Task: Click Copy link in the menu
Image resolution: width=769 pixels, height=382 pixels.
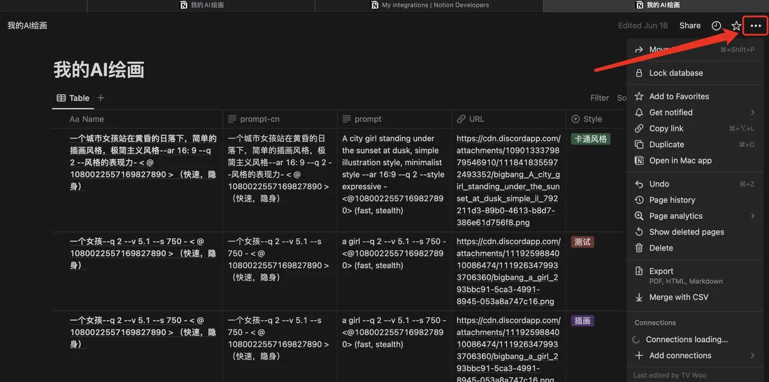Action: [666, 128]
